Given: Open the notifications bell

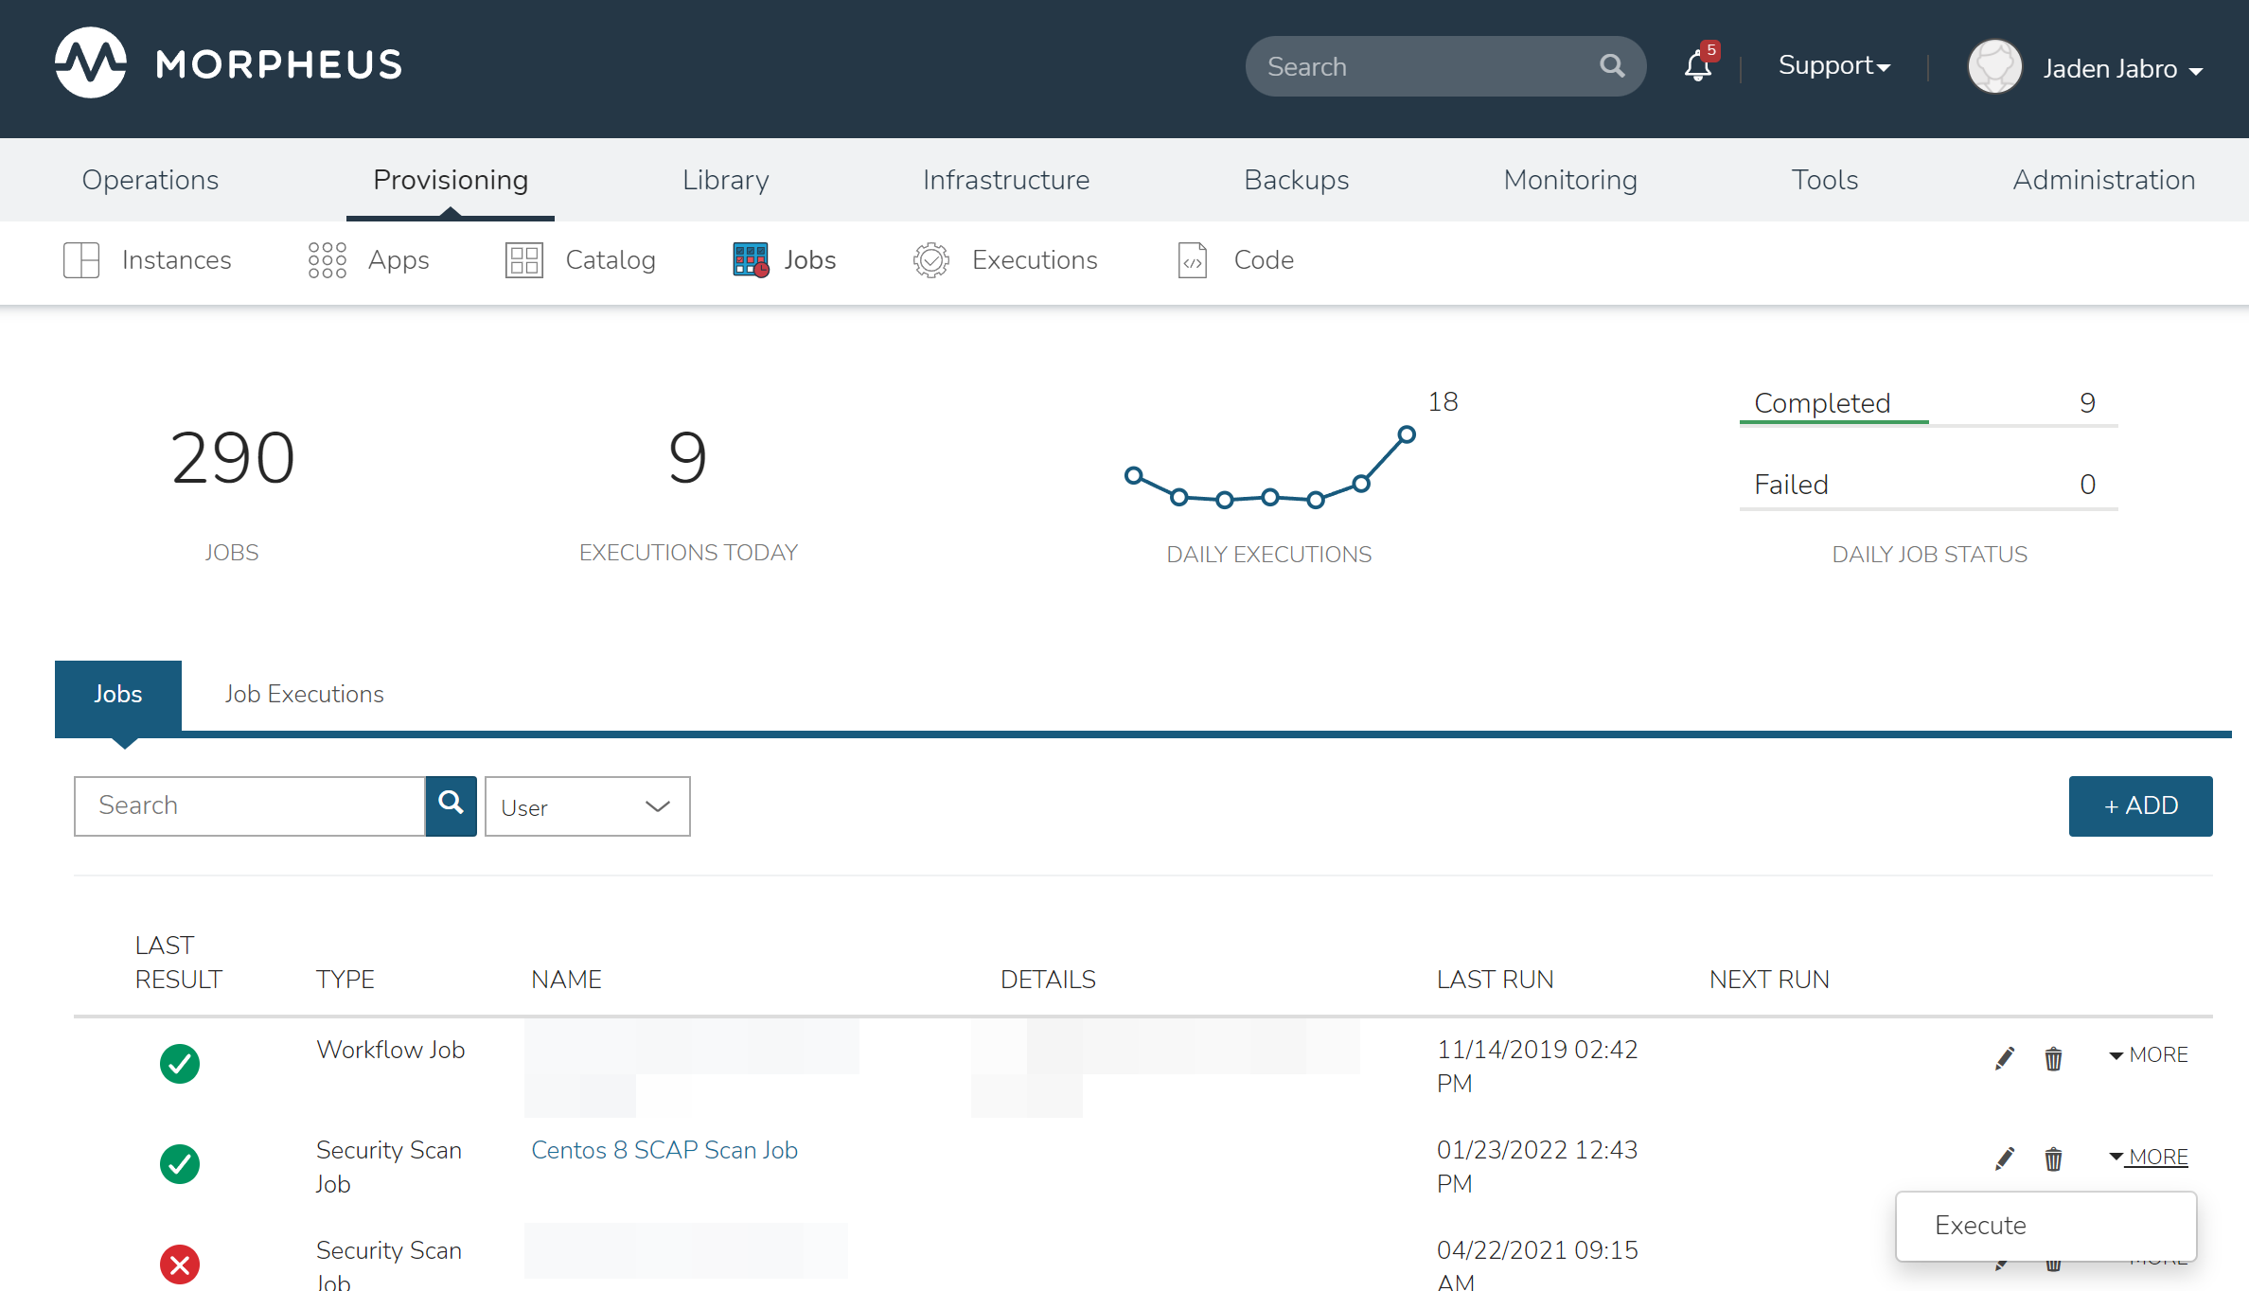Looking at the screenshot, I should (1698, 66).
